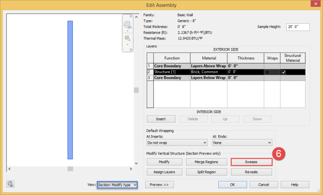Close the Edit Assembly dialog
Viewport: 323px width, 195px height.
(x=314, y=5)
